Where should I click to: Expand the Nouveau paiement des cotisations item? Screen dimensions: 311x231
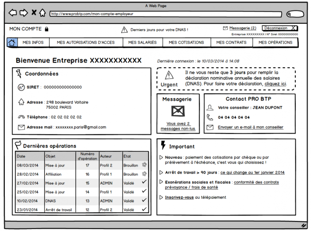pyautogui.click(x=161, y=157)
